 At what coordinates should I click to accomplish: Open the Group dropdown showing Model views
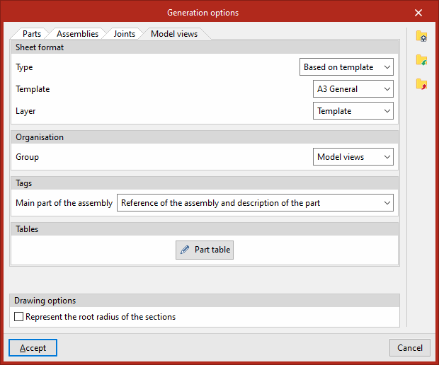click(x=353, y=156)
